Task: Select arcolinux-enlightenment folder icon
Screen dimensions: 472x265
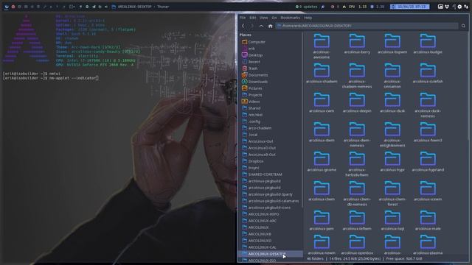Action: (x=392, y=130)
